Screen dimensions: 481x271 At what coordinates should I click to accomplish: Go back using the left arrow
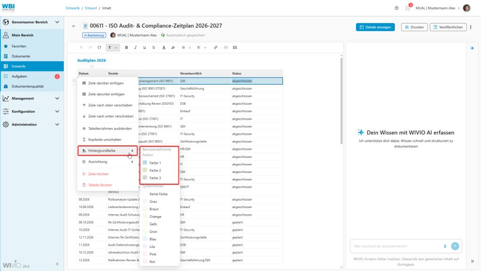click(74, 26)
